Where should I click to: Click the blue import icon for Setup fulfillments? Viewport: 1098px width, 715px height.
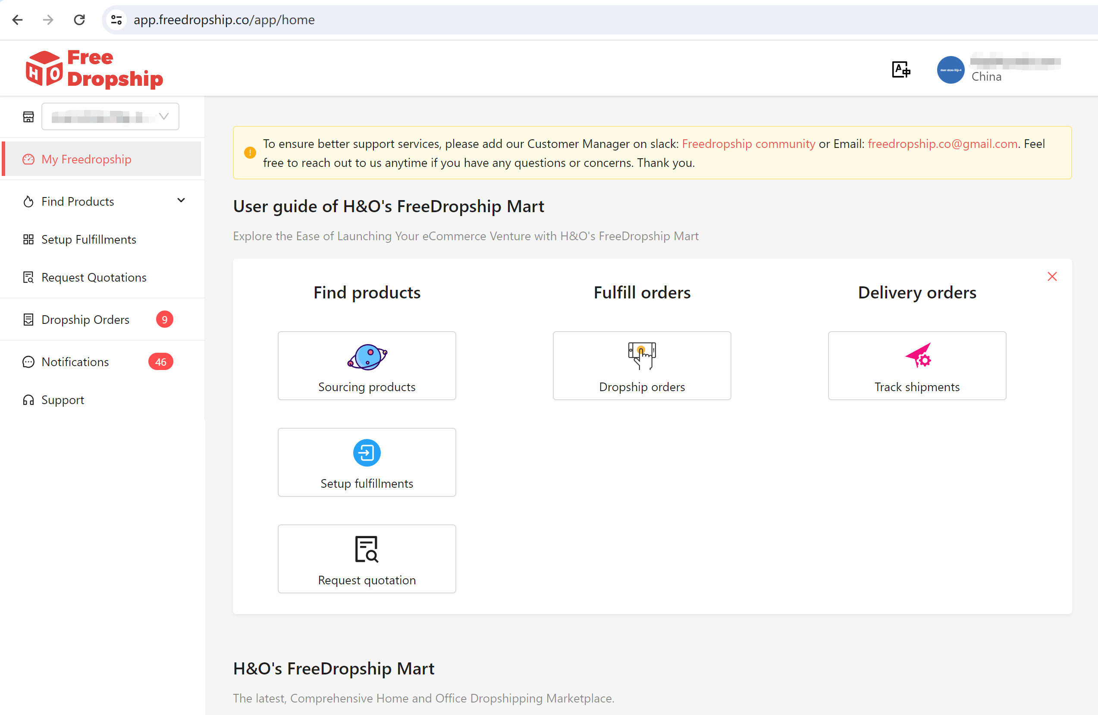point(367,453)
